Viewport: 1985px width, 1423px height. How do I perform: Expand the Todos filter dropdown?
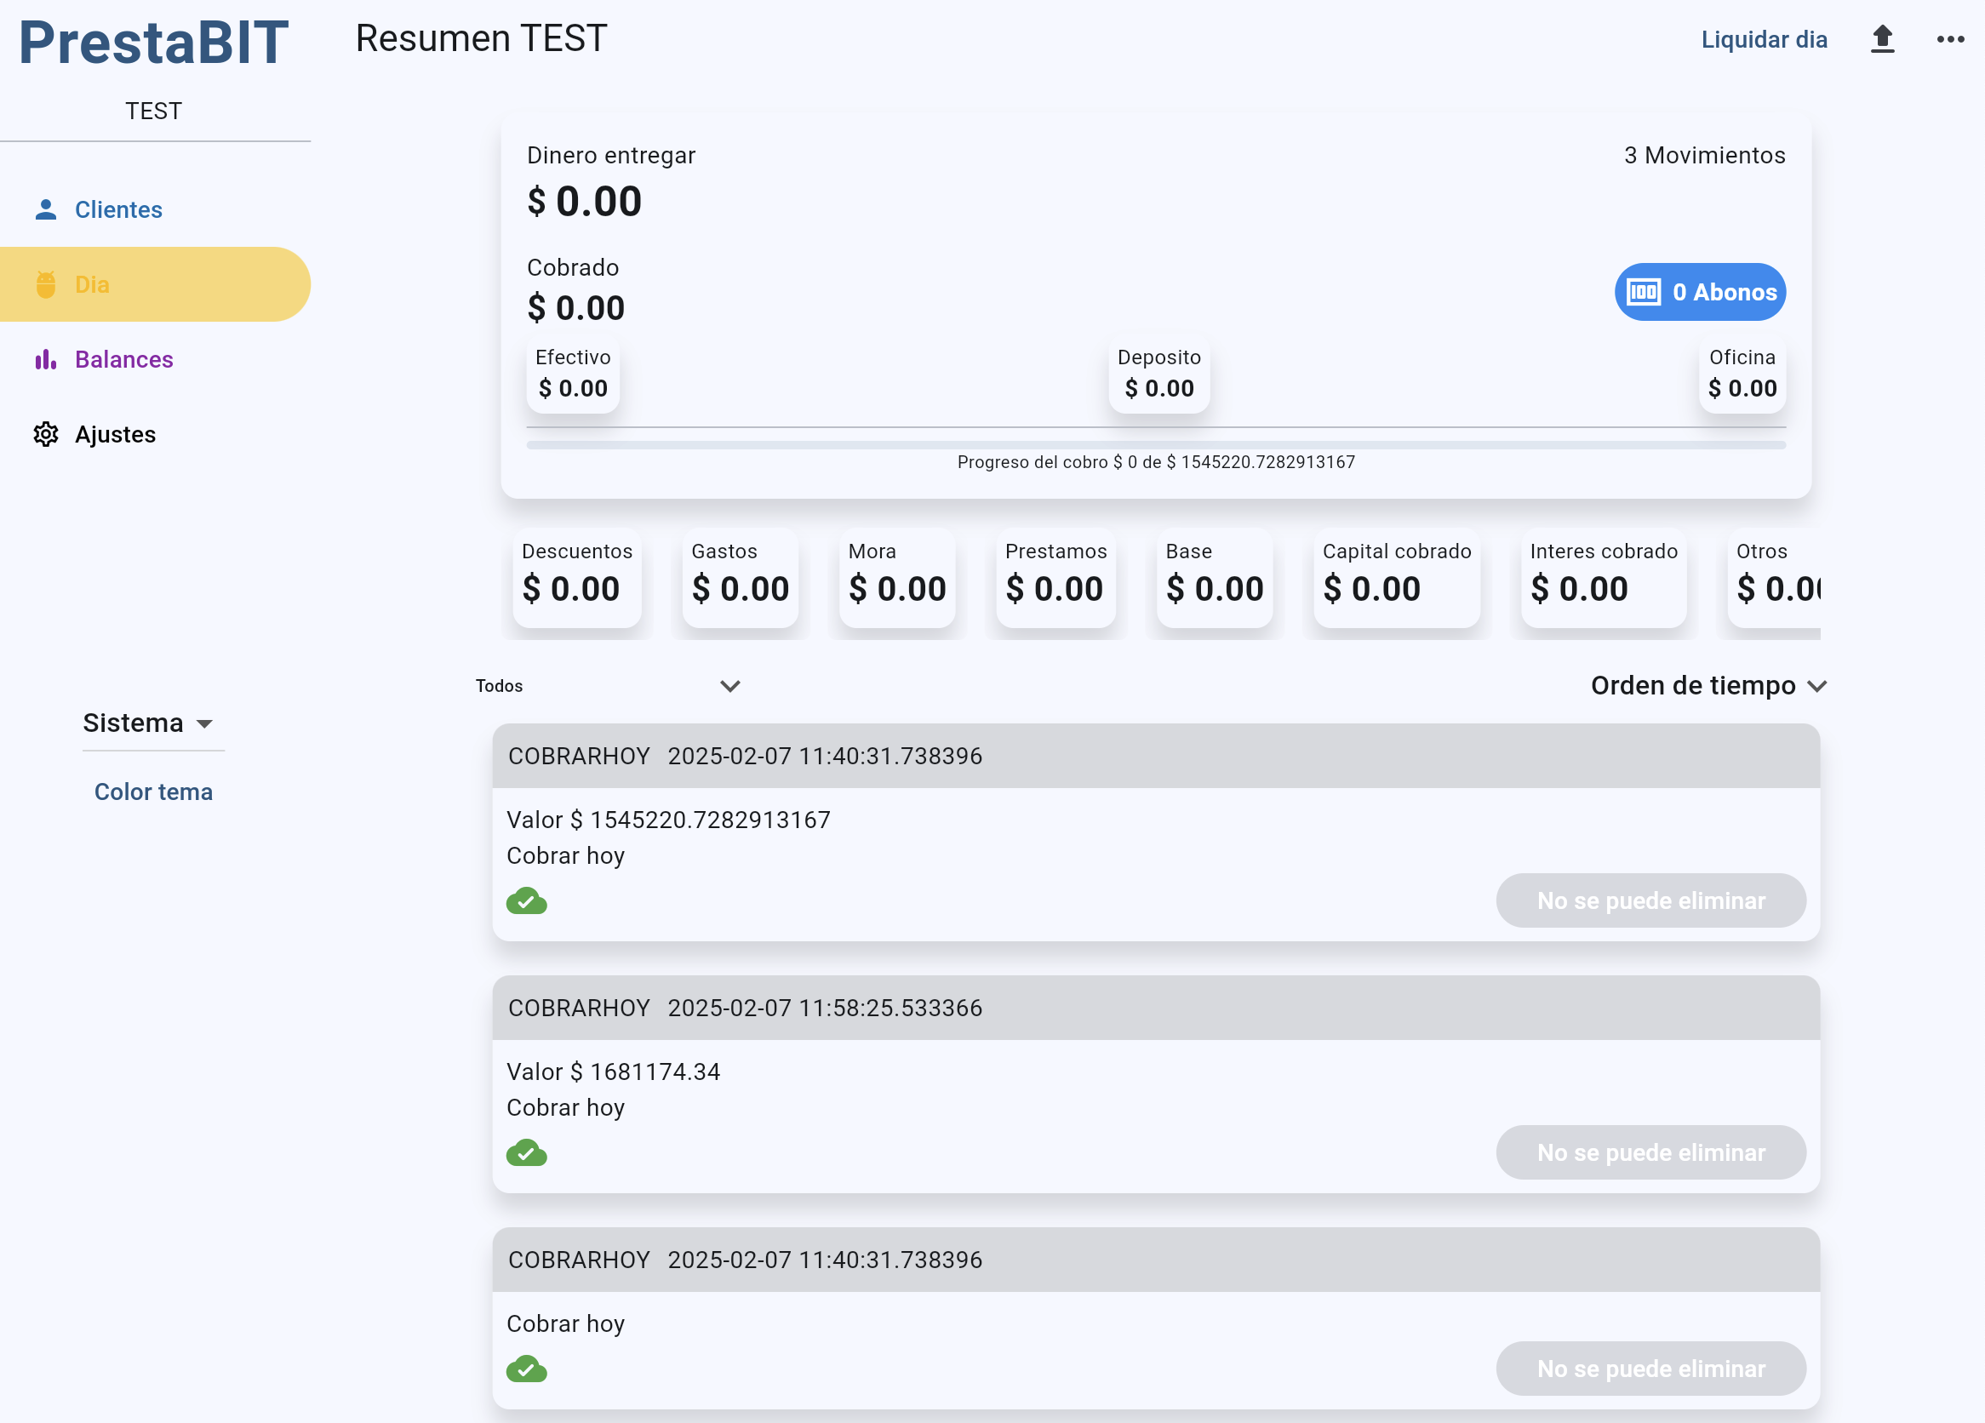729,686
